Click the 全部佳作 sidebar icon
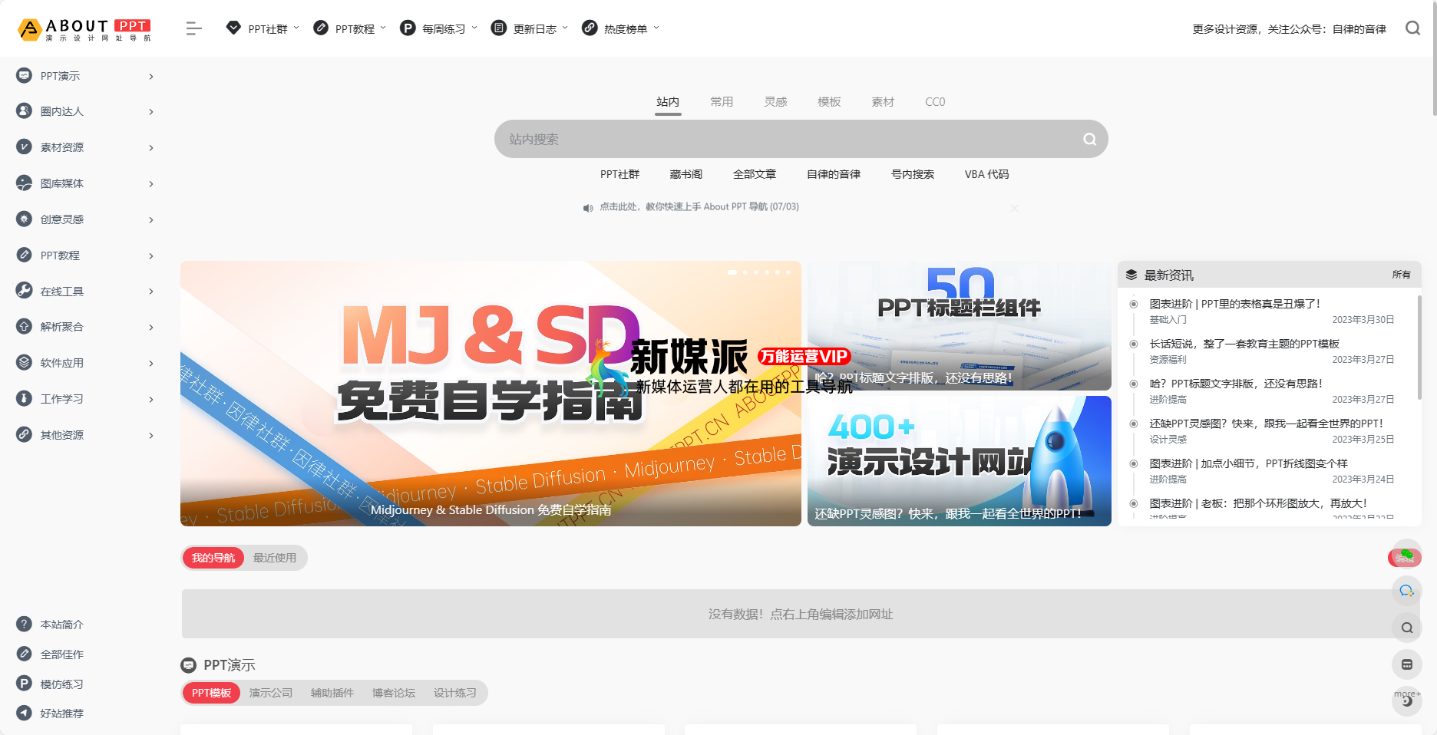Viewport: 1437px width, 735px height. [x=25, y=654]
